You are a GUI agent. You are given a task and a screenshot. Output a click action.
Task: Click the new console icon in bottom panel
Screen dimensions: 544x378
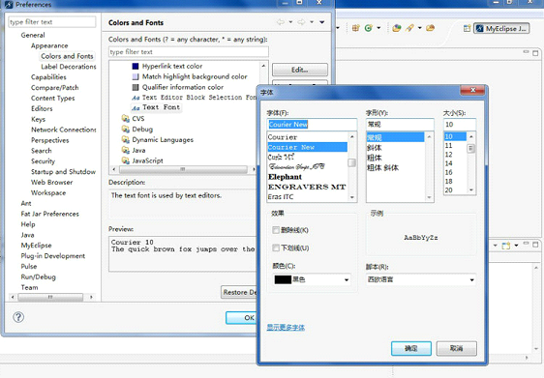506,246
